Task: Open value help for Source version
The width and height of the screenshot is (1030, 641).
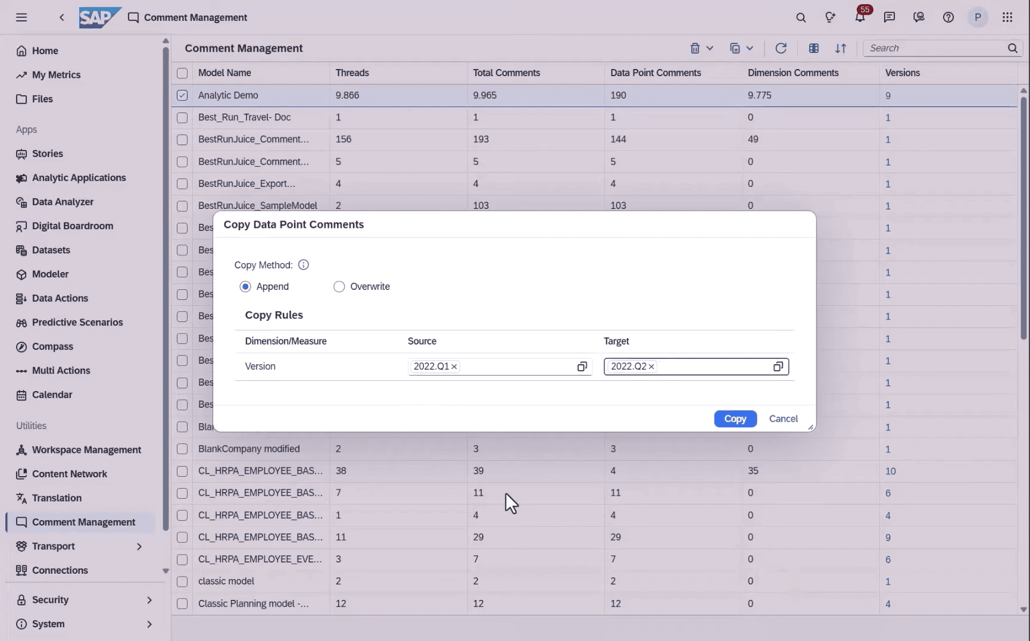Action: point(582,367)
